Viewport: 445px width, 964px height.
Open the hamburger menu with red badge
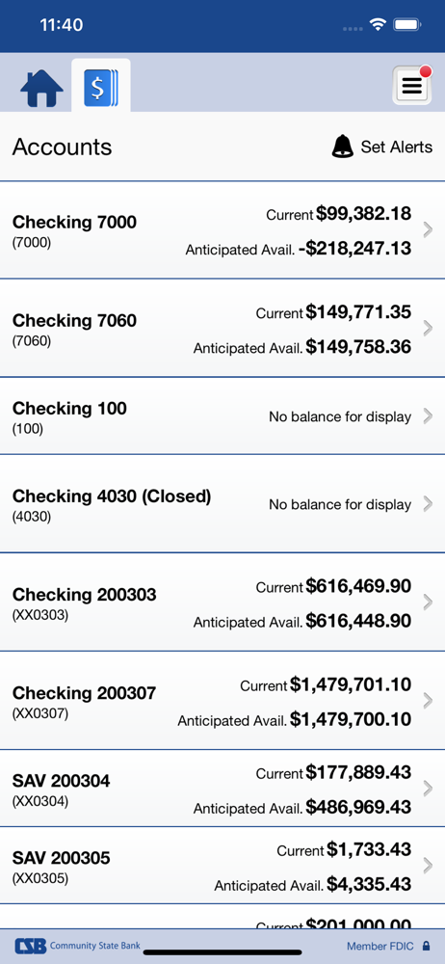point(412,85)
